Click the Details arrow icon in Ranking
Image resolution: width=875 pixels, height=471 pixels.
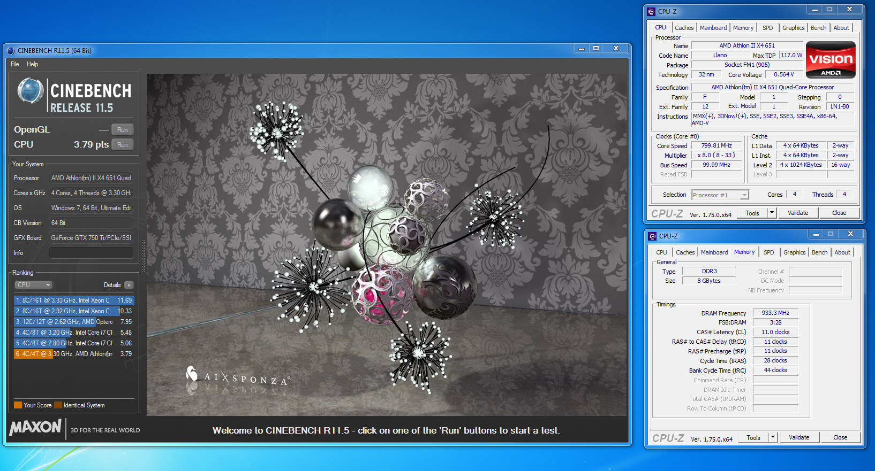click(129, 285)
